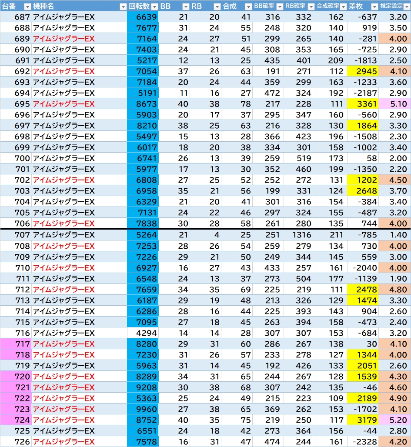The height and width of the screenshot is (447, 411).
Task: Select BB確率 cell 474
Action: [268, 442]
